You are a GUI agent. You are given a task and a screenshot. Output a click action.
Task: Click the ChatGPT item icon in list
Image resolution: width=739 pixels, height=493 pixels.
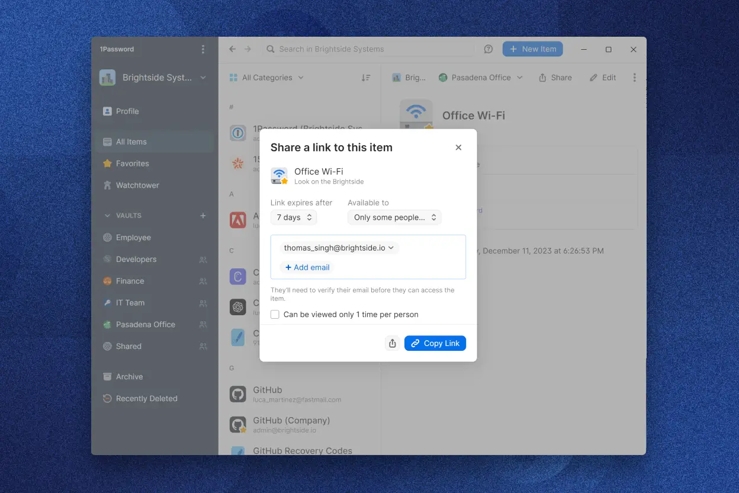(237, 307)
